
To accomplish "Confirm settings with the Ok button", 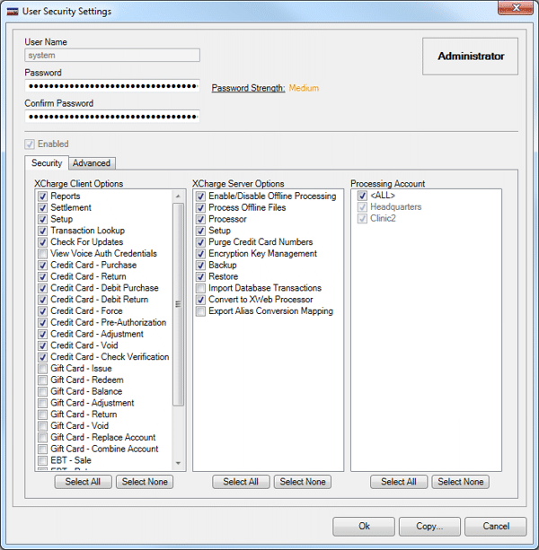I will 364,527.
